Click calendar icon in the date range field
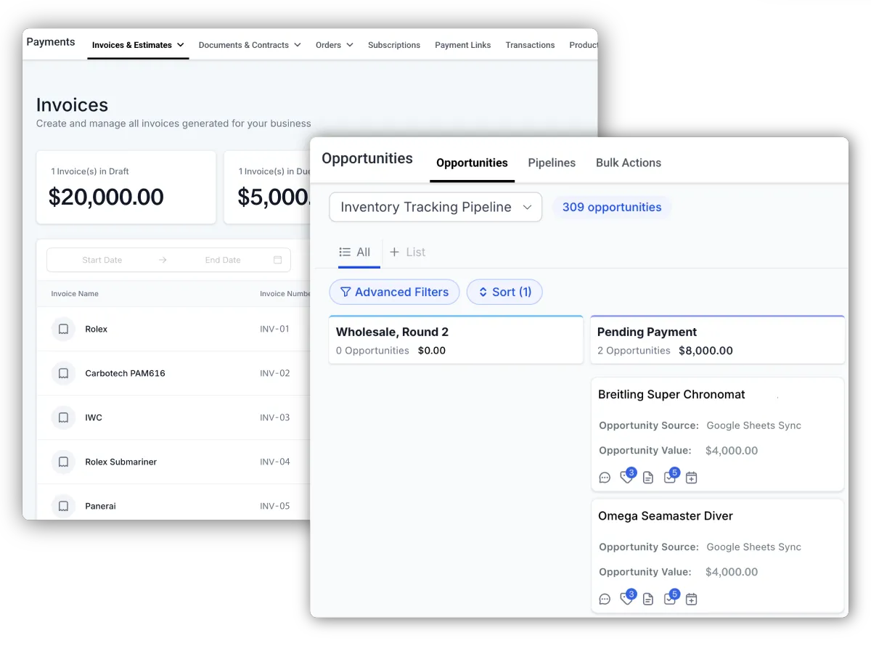The image size is (871, 646). pyautogui.click(x=277, y=260)
